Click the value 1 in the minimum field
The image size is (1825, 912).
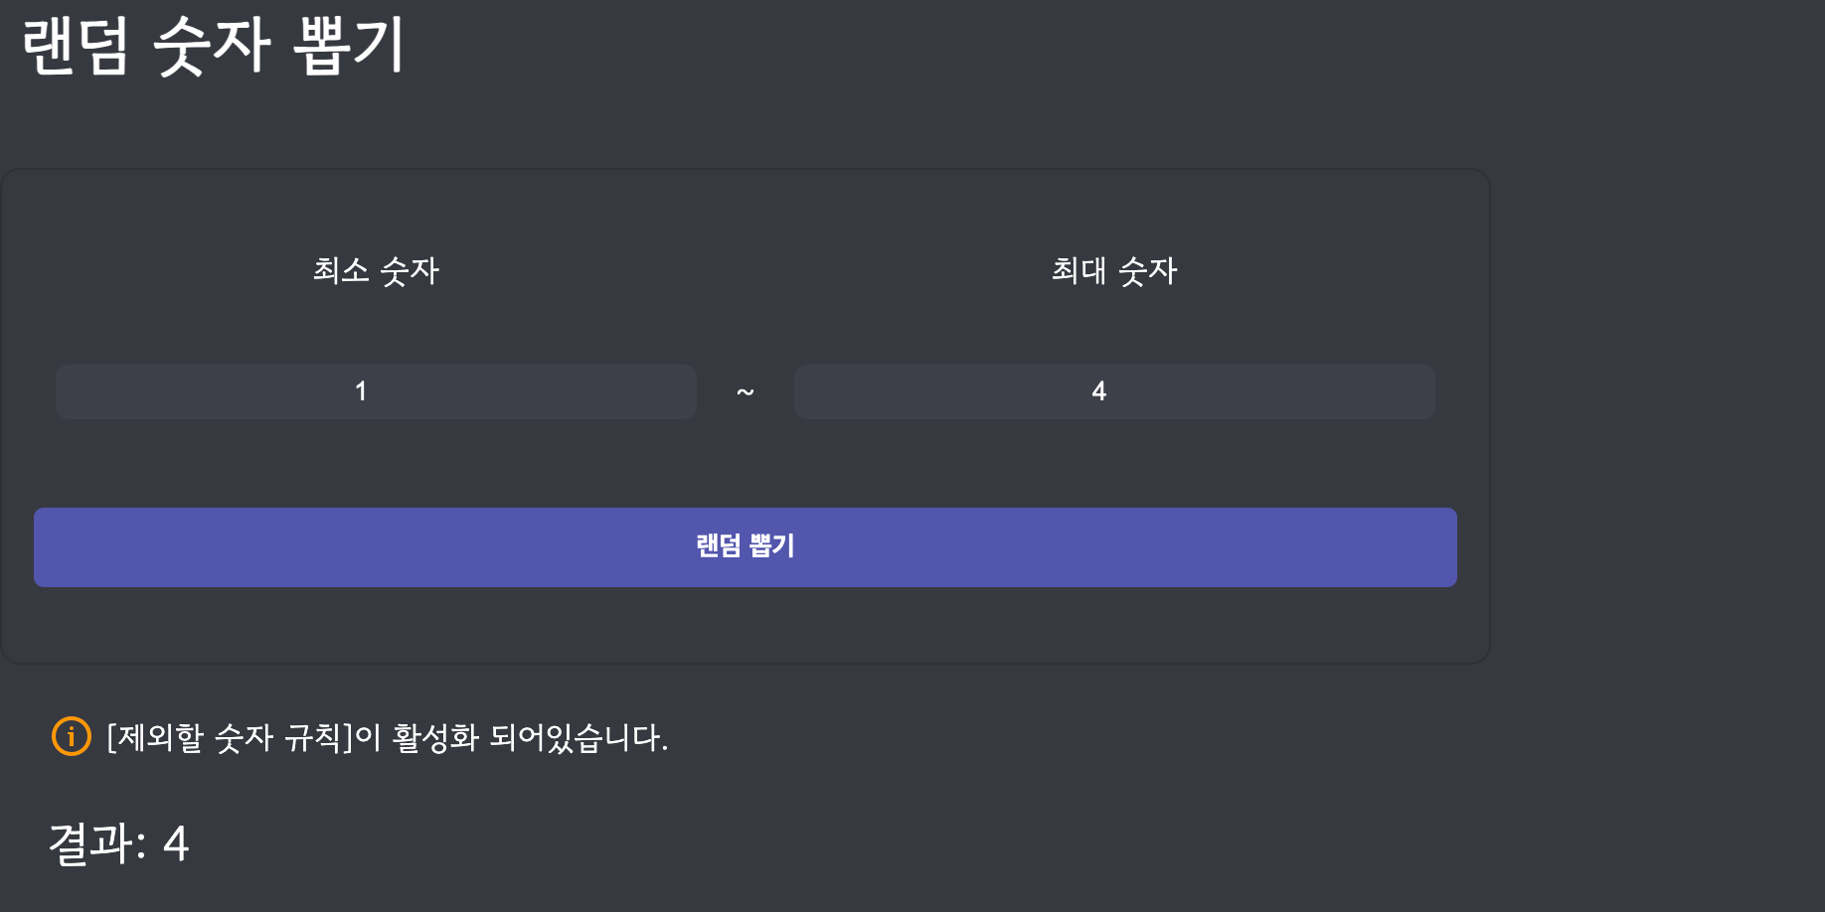click(361, 391)
